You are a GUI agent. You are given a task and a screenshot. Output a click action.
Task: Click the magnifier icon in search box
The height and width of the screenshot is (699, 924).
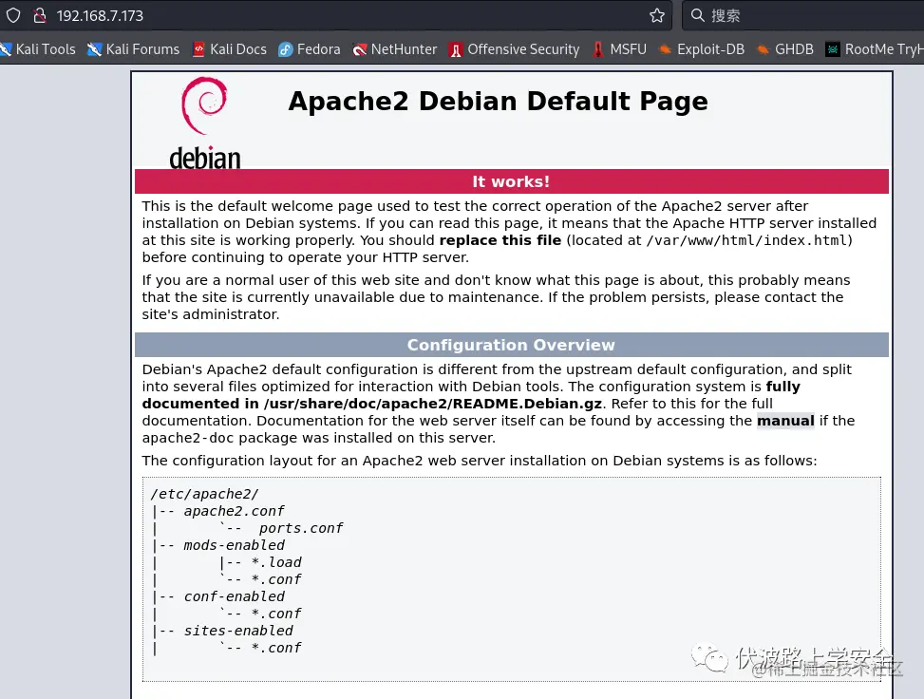click(698, 15)
